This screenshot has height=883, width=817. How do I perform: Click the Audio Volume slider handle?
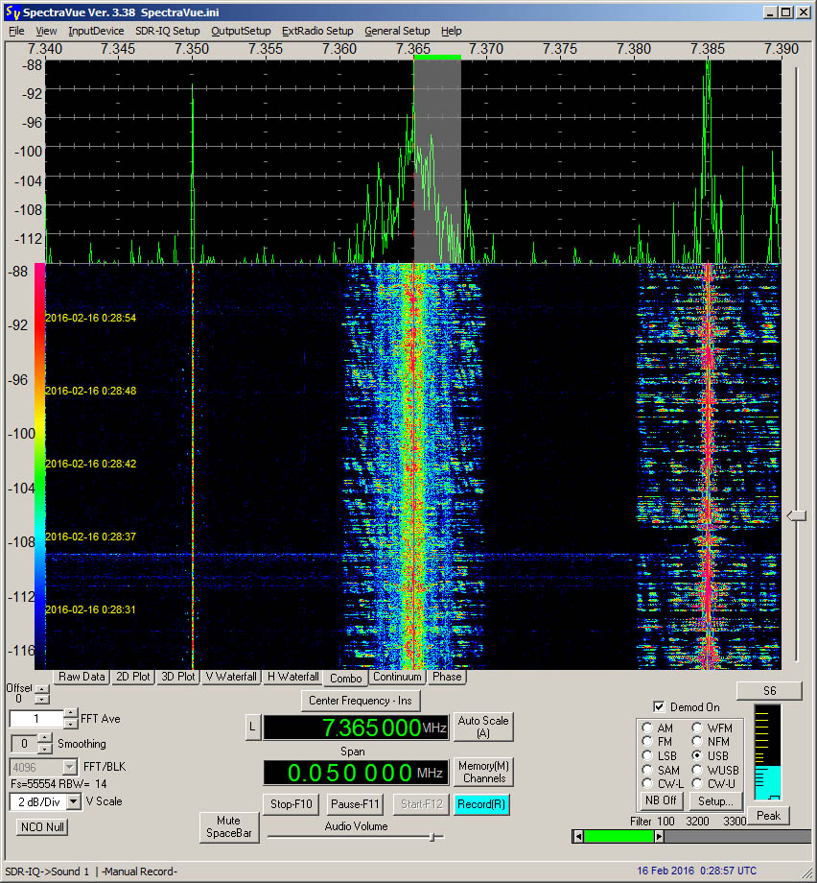432,837
